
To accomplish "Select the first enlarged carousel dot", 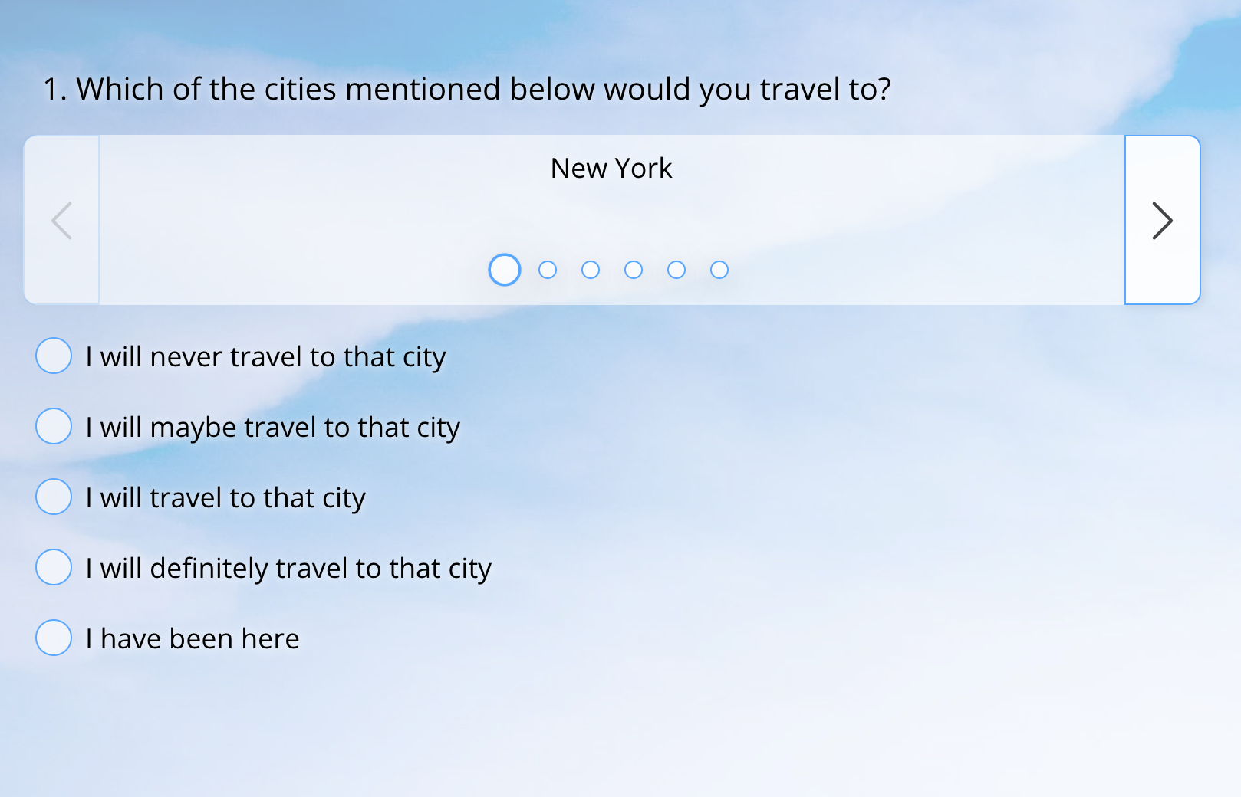I will [505, 270].
